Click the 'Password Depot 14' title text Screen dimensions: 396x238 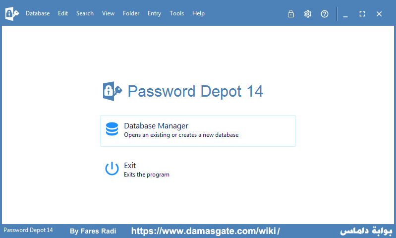click(x=195, y=91)
